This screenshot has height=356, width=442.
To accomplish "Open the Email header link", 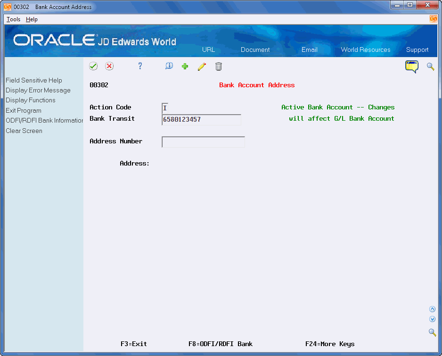I will pyautogui.click(x=309, y=50).
